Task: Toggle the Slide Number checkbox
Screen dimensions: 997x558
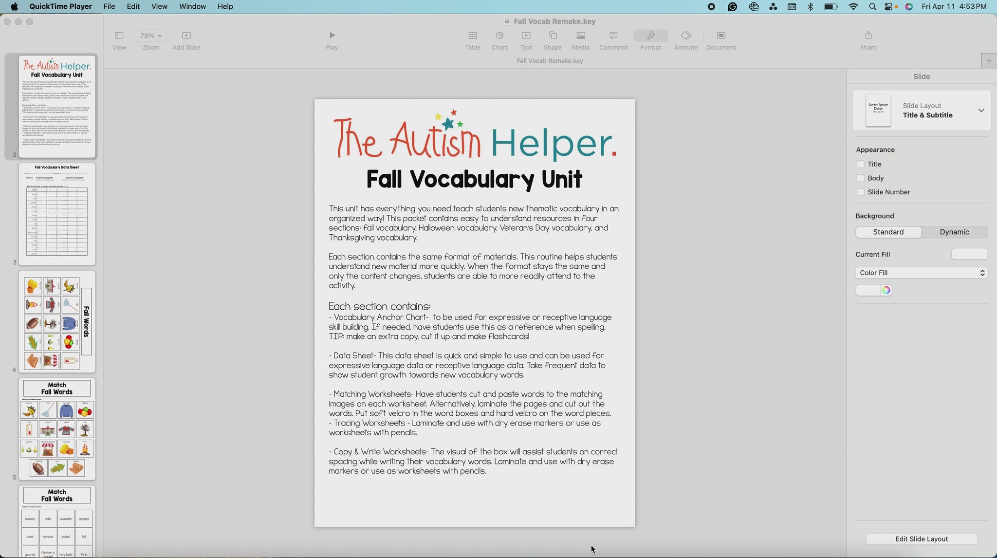Action: click(x=860, y=192)
